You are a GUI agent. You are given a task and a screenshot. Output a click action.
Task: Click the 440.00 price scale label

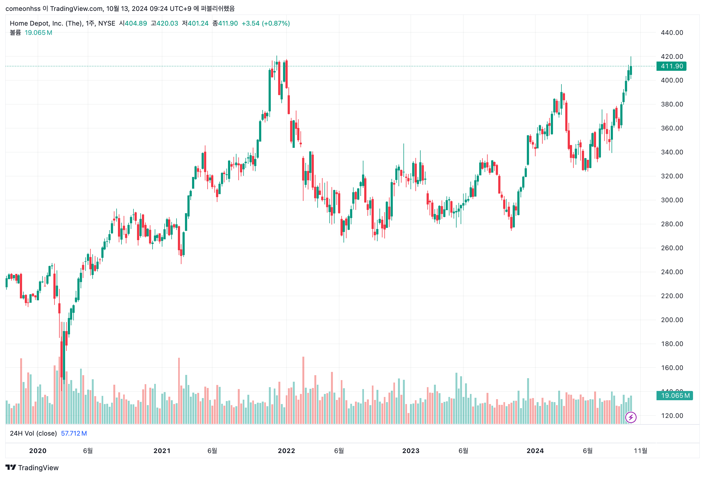point(672,32)
